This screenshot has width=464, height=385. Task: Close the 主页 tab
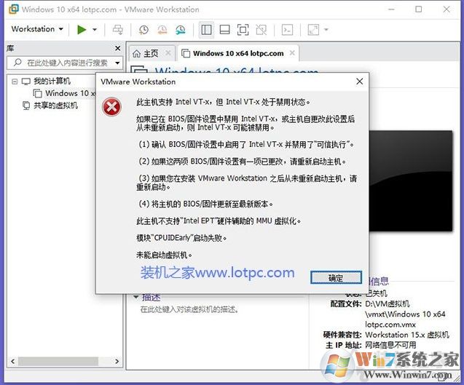(x=168, y=53)
